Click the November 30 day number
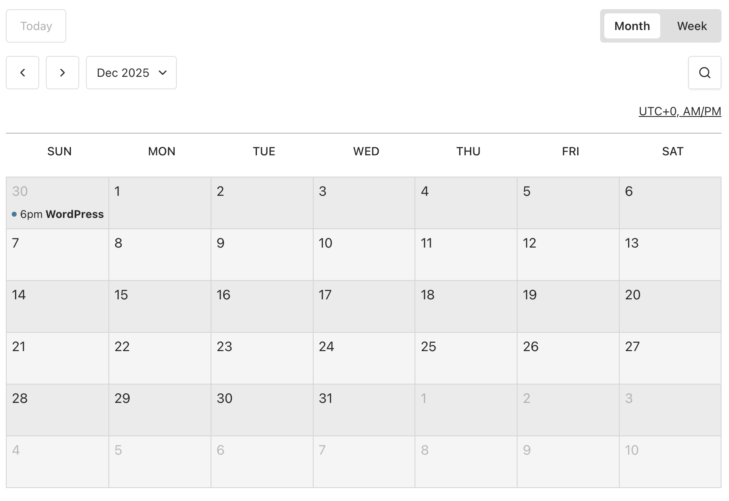Viewport: 729px width, 501px height. pyautogui.click(x=20, y=191)
